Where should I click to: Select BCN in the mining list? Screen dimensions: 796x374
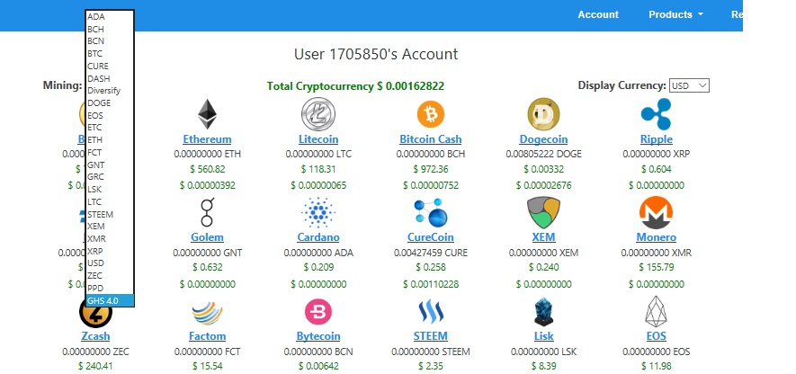[x=109, y=41]
